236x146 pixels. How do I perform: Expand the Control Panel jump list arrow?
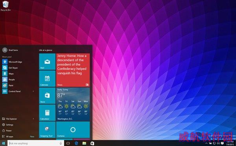click(33, 91)
